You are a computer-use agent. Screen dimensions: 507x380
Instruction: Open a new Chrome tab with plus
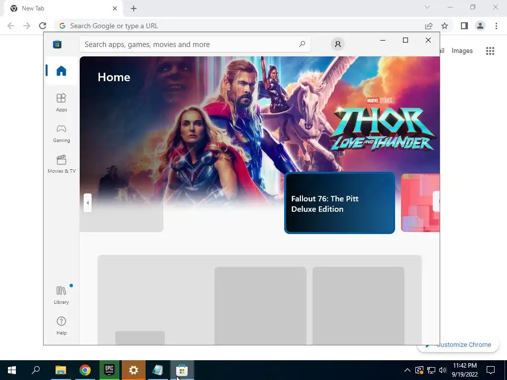tap(134, 8)
